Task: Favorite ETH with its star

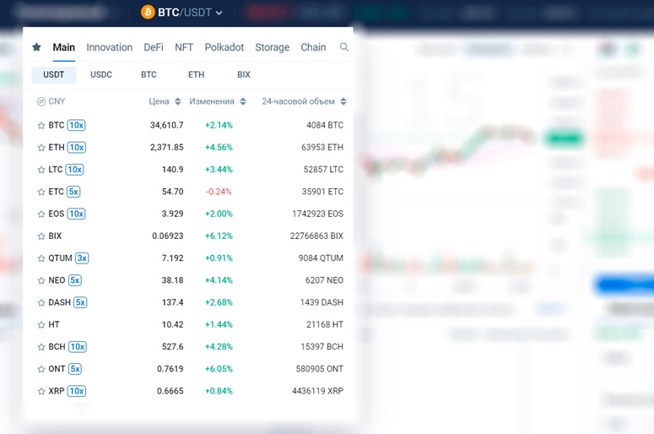Action: pos(41,147)
